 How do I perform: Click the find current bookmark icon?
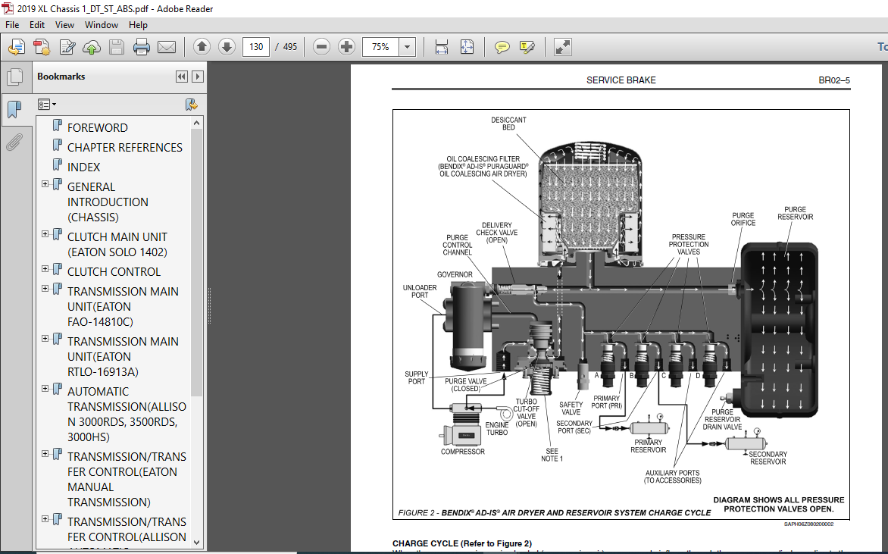pyautogui.click(x=192, y=105)
